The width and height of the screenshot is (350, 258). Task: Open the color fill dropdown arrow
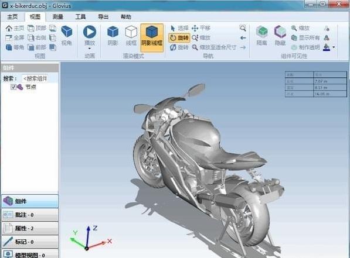334,47
